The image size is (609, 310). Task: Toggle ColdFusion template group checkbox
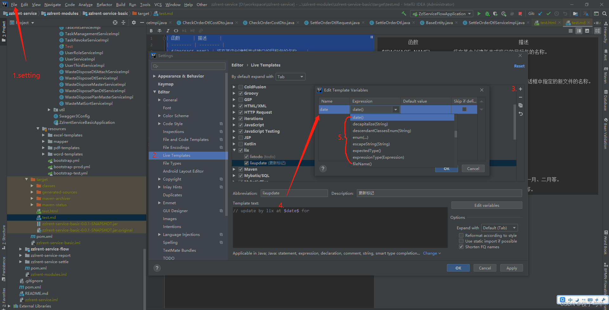[x=241, y=87]
